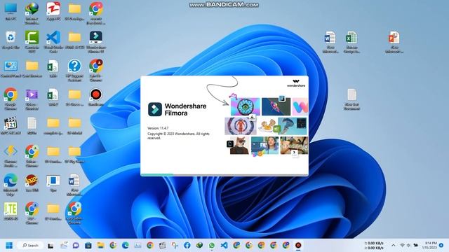Open Task View from taskbar
The image size is (449, 252).
(x=51, y=246)
